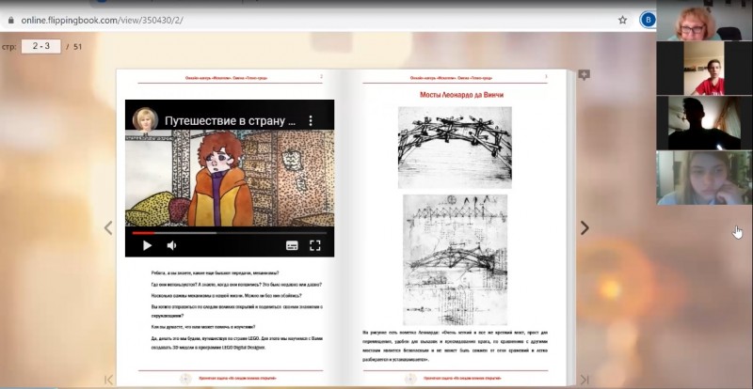View site security info via lock icon
Image resolution: width=753 pixels, height=389 pixels.
pyautogui.click(x=10, y=19)
